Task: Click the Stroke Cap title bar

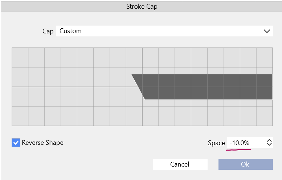Action: pos(142,7)
